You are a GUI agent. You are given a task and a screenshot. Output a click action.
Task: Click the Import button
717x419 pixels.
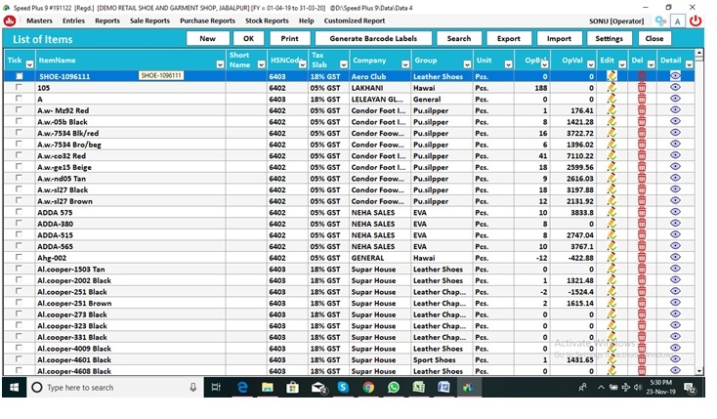point(559,38)
